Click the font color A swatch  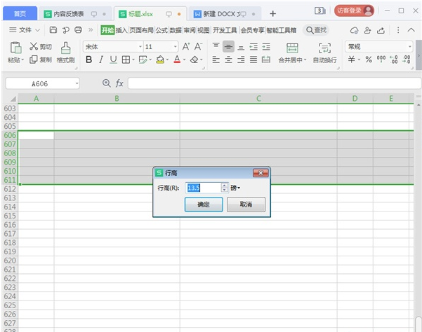click(x=176, y=60)
